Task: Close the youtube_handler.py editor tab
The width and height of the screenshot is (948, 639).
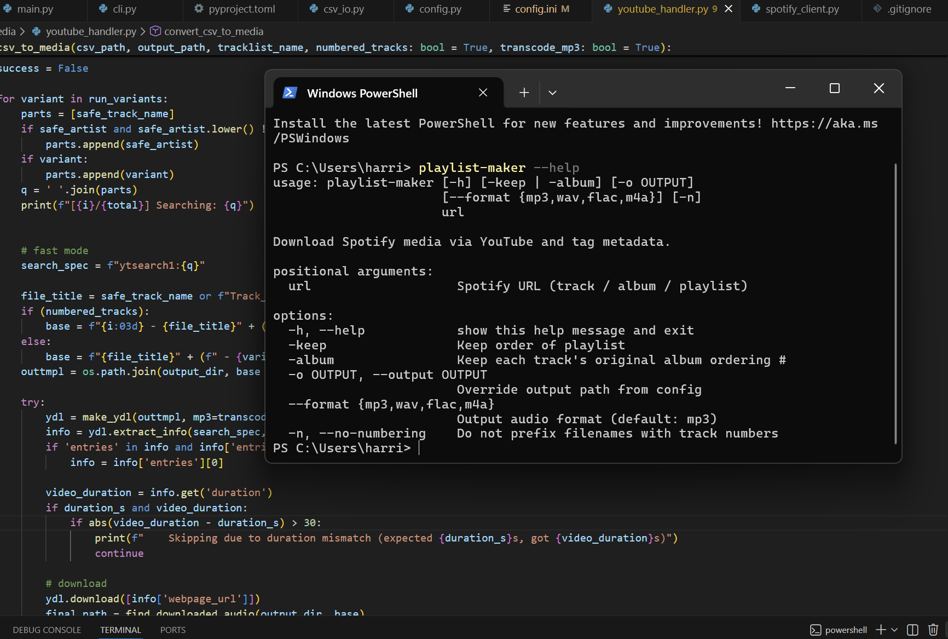Action: (729, 9)
